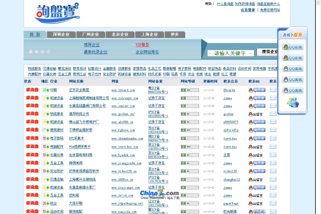
Task: Open the 化工 category link
Action: [224, 74]
